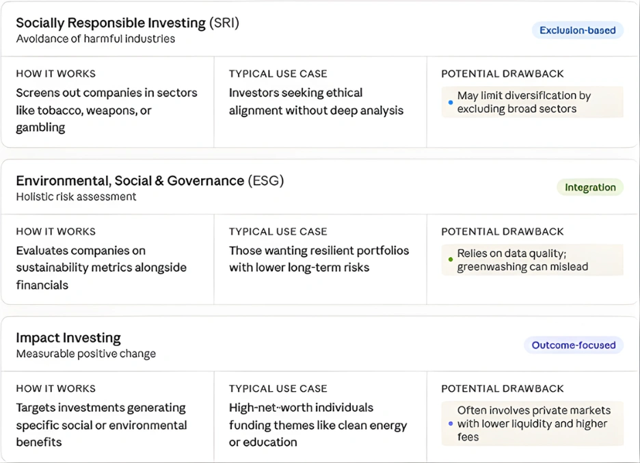Click the 'High-net-worth individuals' use case text
640x463 pixels.
tap(318, 425)
